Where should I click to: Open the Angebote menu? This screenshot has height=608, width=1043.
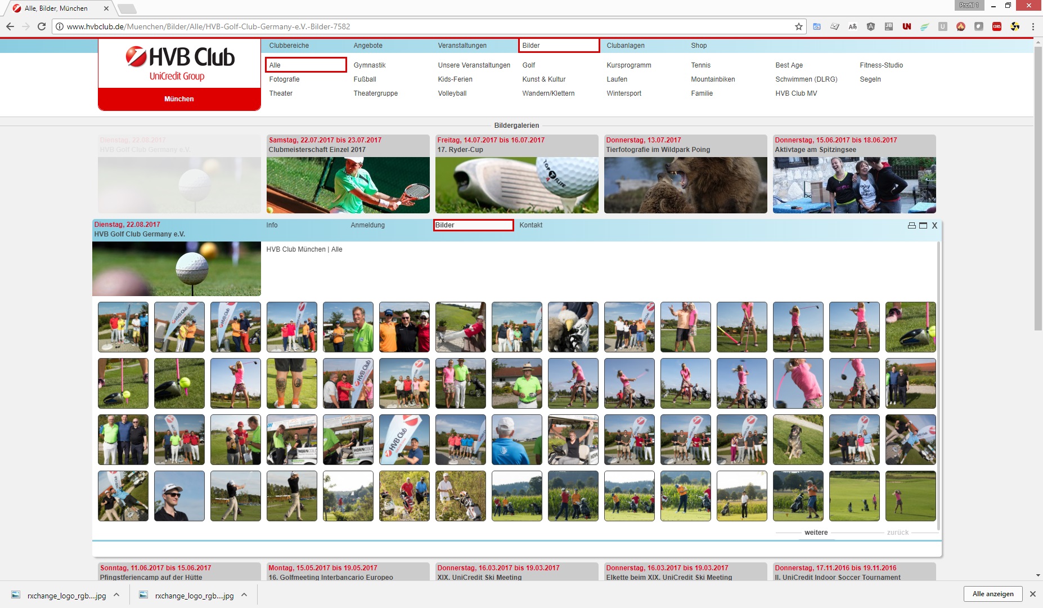(368, 46)
